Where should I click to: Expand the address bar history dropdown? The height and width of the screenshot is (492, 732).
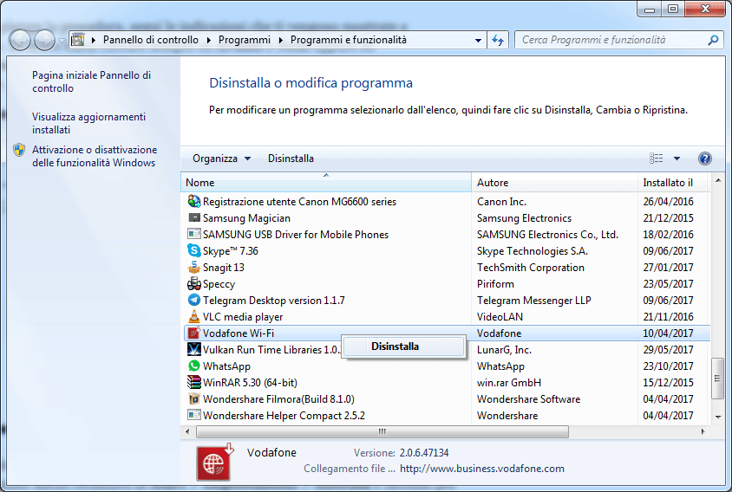pos(478,40)
